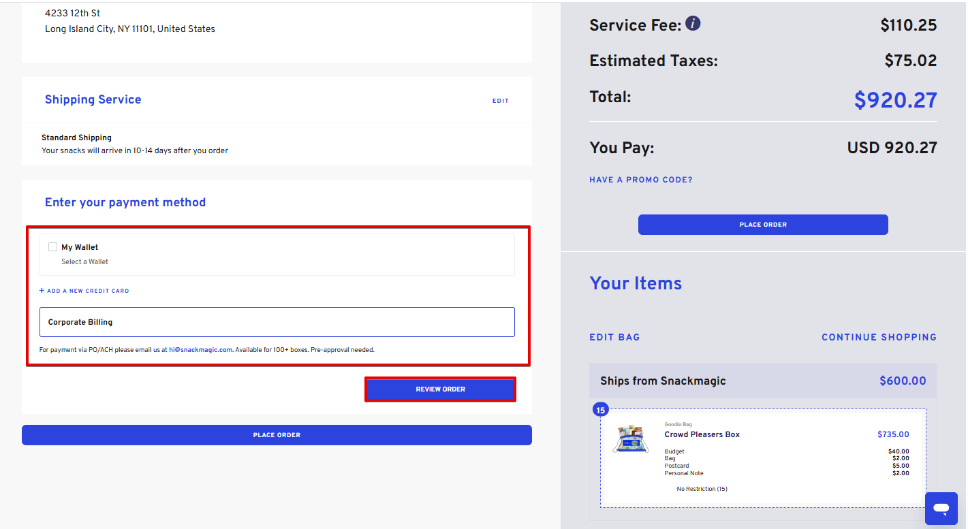Click the No Restriction (15) label
The height and width of the screenshot is (529, 968).
(702, 489)
